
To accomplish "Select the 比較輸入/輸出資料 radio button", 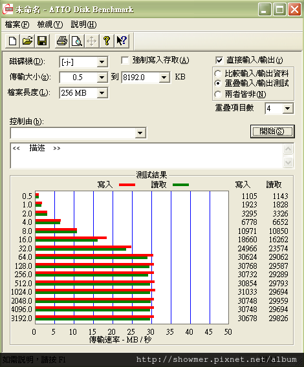I will [x=218, y=74].
